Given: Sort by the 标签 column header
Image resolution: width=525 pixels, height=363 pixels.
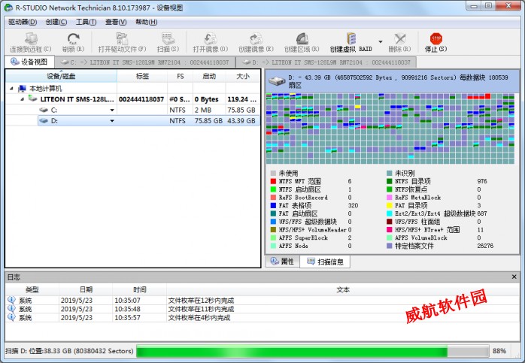Looking at the screenshot, I should click(142, 76).
